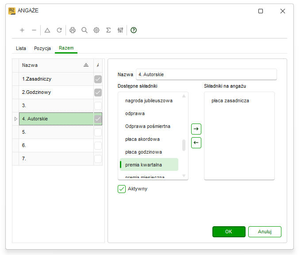Click the search magnifier icon
Viewport: 300px width, 255px height.
pyautogui.click(x=85, y=30)
